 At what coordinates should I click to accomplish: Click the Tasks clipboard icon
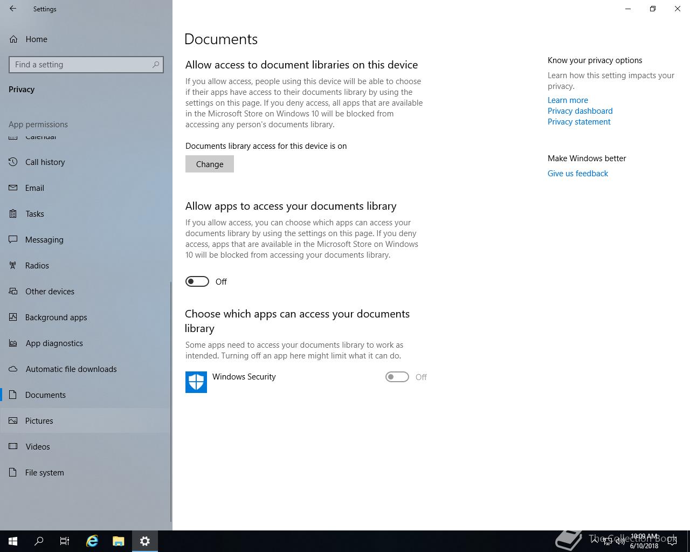[13, 213]
